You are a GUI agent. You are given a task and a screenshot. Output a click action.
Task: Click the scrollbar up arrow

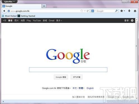(x=136, y=19)
